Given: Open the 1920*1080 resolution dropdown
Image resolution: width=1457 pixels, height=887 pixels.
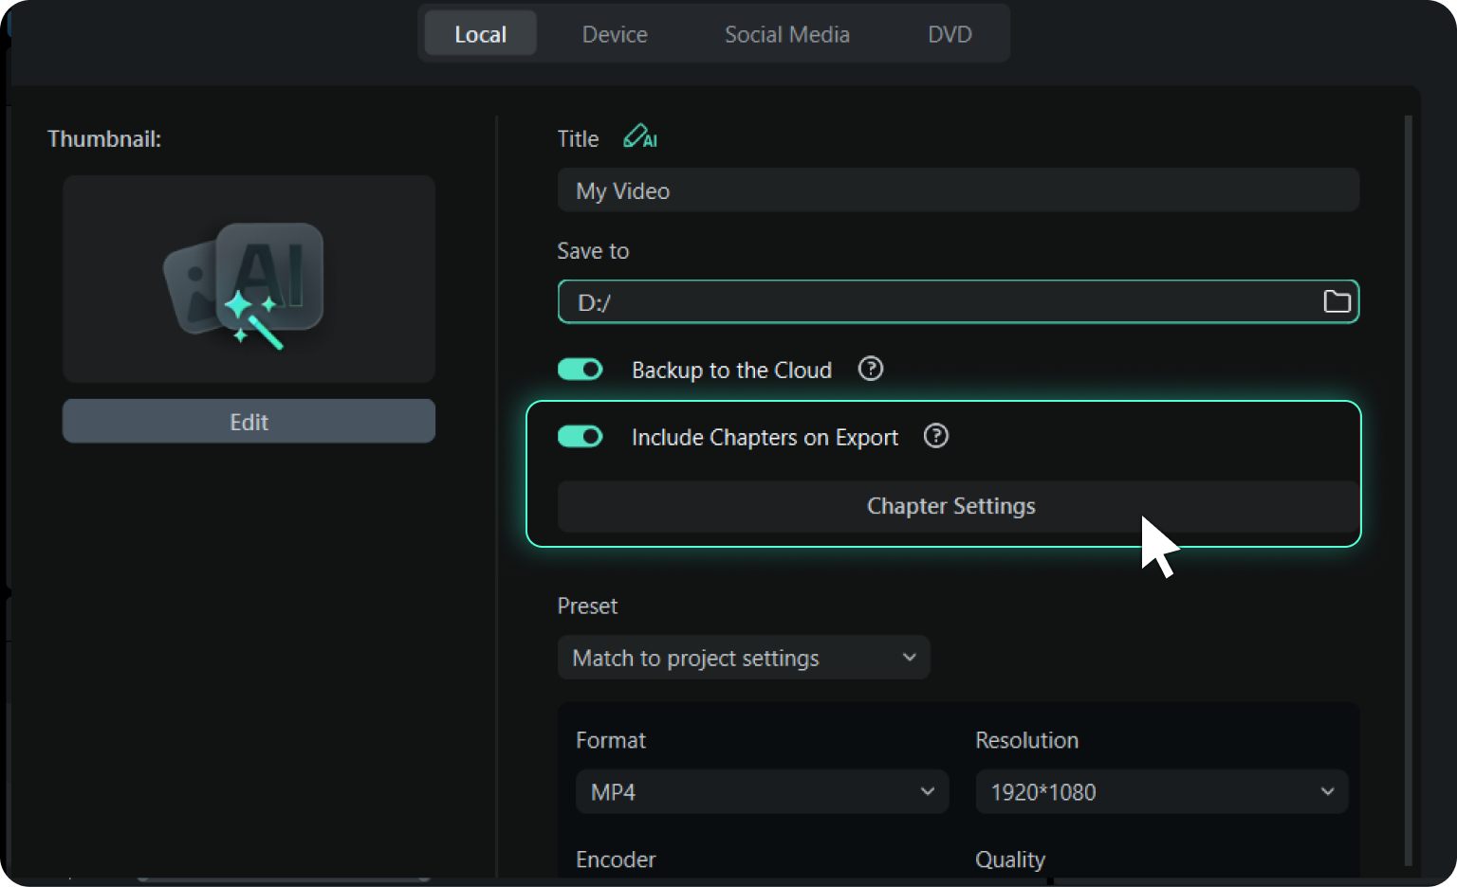Looking at the screenshot, I should tap(1161, 791).
